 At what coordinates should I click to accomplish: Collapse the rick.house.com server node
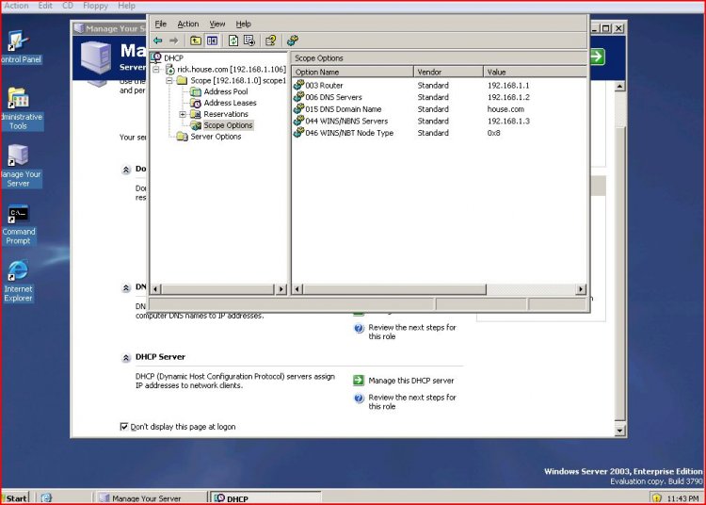click(155, 70)
